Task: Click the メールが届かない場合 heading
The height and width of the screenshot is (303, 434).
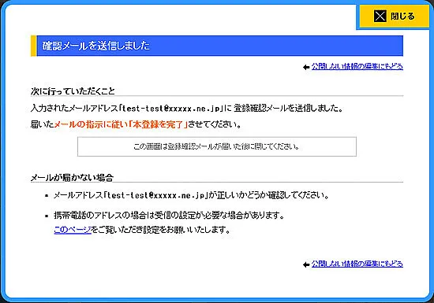Action: click(72, 177)
